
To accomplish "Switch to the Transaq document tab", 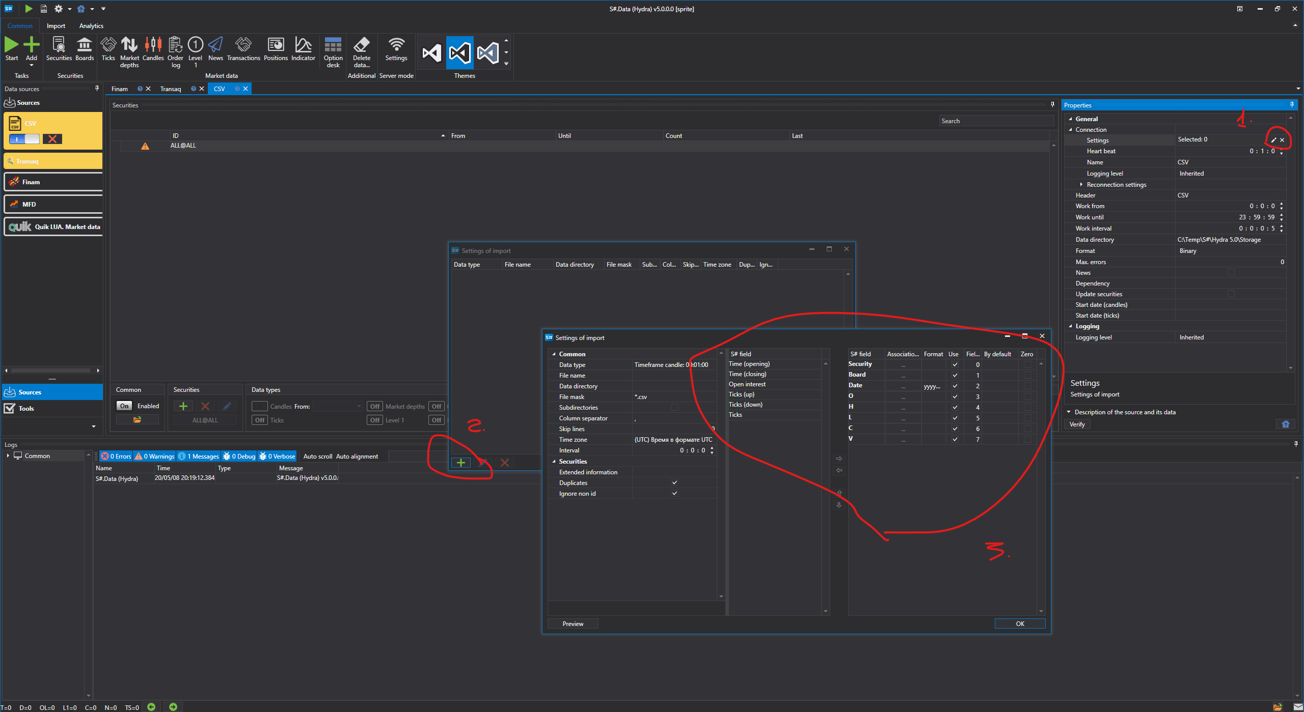I will [x=171, y=89].
